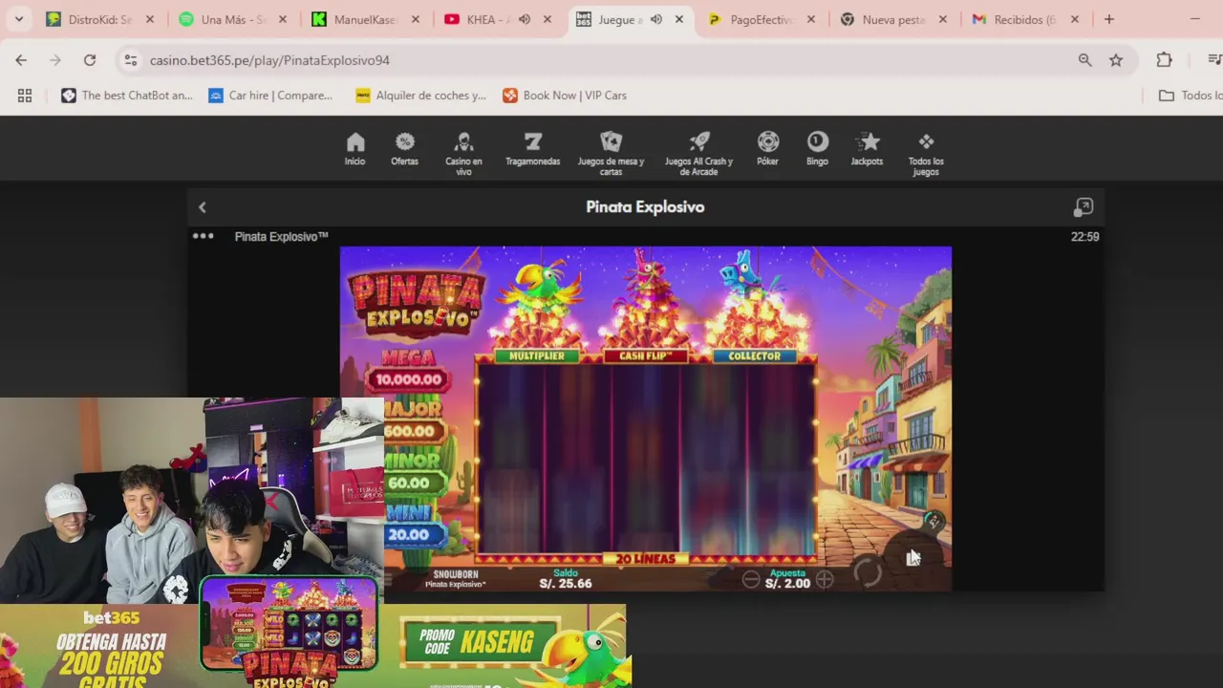Switch to the Nueva pestaña tab
The image size is (1223, 688).
coord(893,19)
